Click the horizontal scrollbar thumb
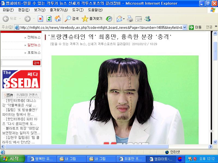 [87, 146]
